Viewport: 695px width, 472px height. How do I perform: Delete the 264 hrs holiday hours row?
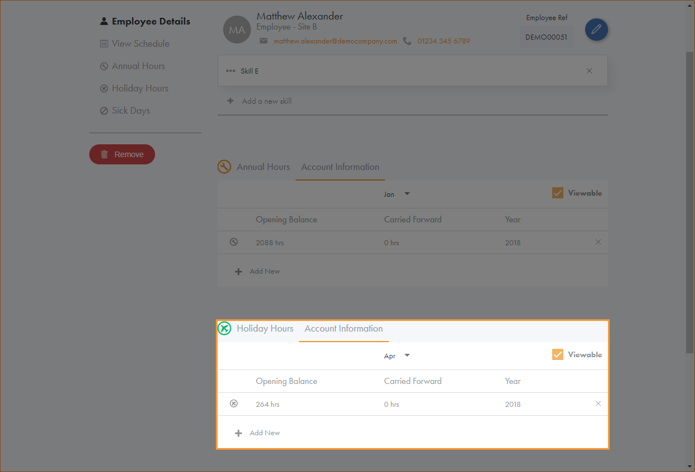(598, 403)
